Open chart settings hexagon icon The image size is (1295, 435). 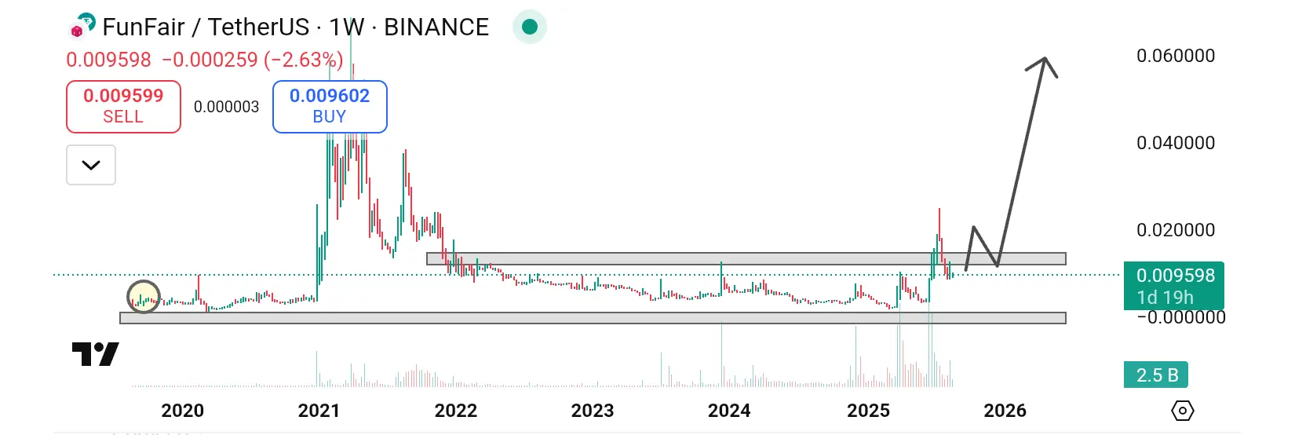click(x=1182, y=411)
